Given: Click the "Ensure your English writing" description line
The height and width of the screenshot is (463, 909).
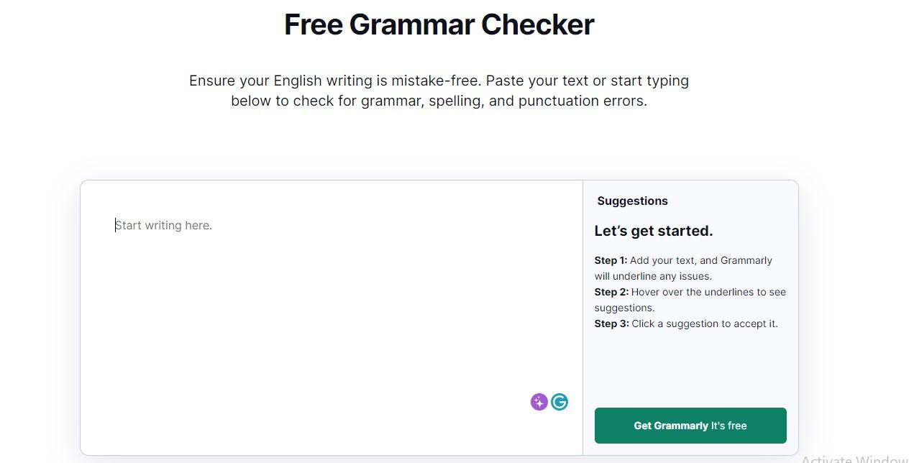Looking at the screenshot, I should pyautogui.click(x=439, y=81).
